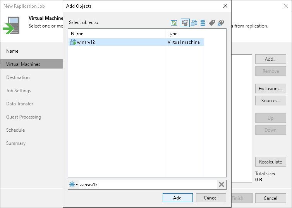Sort the list by Name column

coord(117,34)
